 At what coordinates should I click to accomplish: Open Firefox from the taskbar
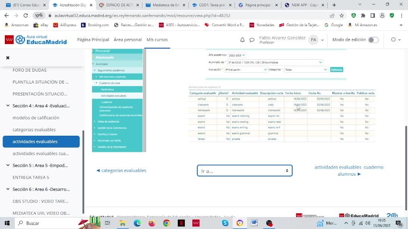tap(152, 223)
